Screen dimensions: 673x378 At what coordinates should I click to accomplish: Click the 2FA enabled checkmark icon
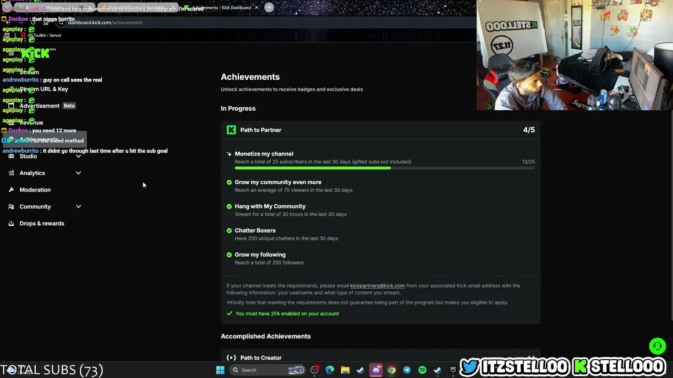click(229, 313)
